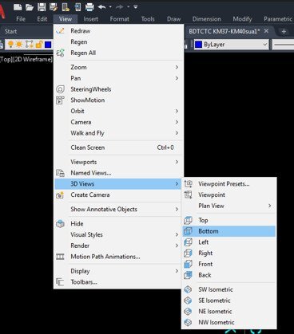Undo the last action with the arrow
The image size is (294, 334).
[x=102, y=7]
